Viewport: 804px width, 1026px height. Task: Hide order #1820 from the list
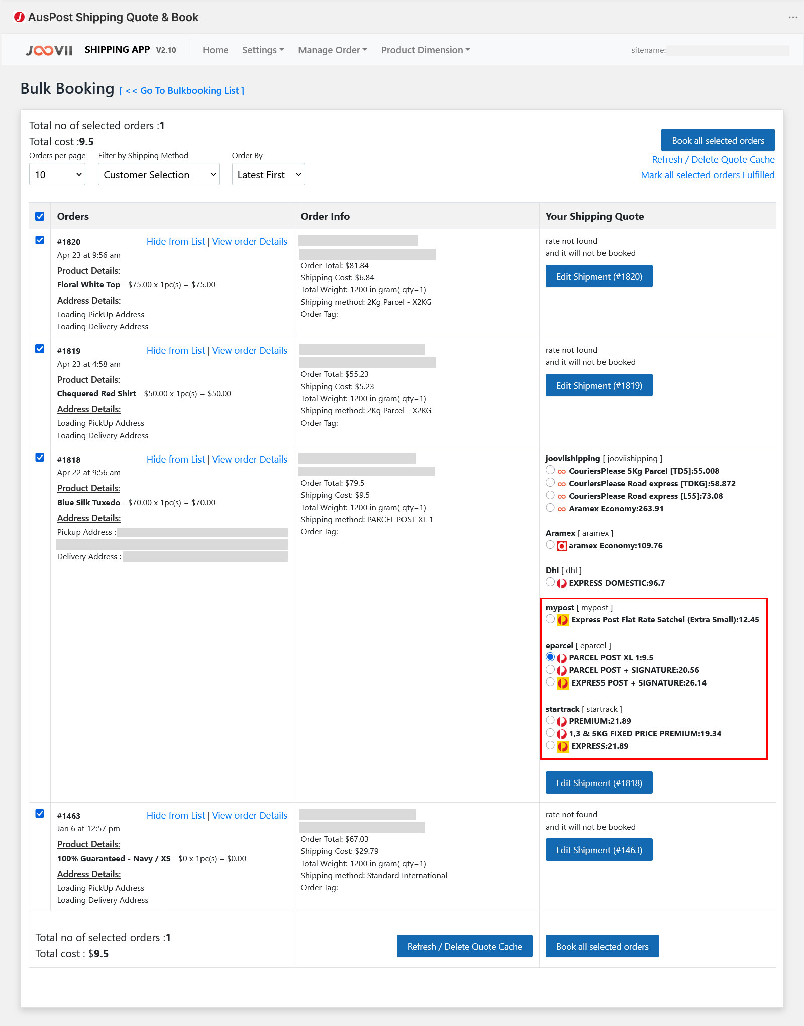(176, 242)
